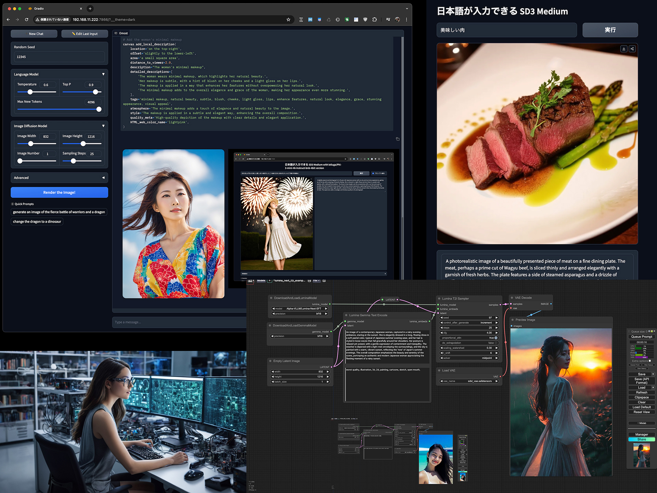Click the 実行 run button

pos(610,30)
